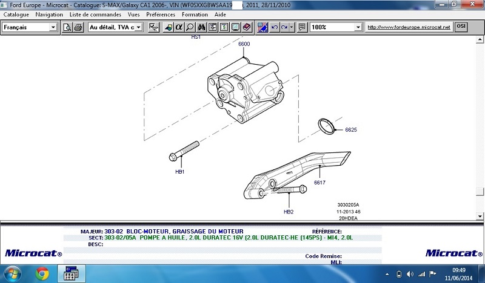
Task: Click the power battery tray icon
Action: (399, 274)
